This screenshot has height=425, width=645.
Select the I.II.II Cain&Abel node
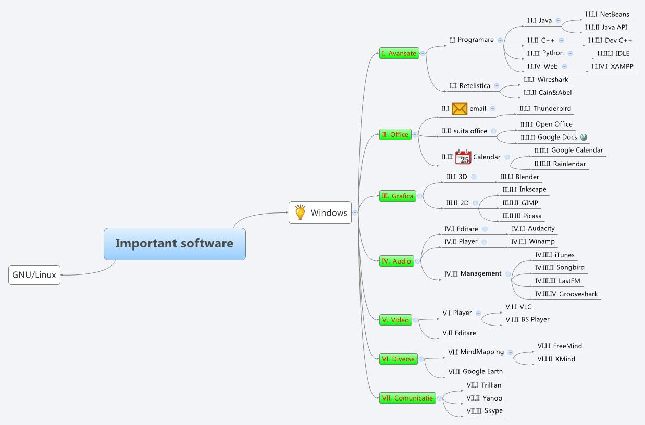547,93
